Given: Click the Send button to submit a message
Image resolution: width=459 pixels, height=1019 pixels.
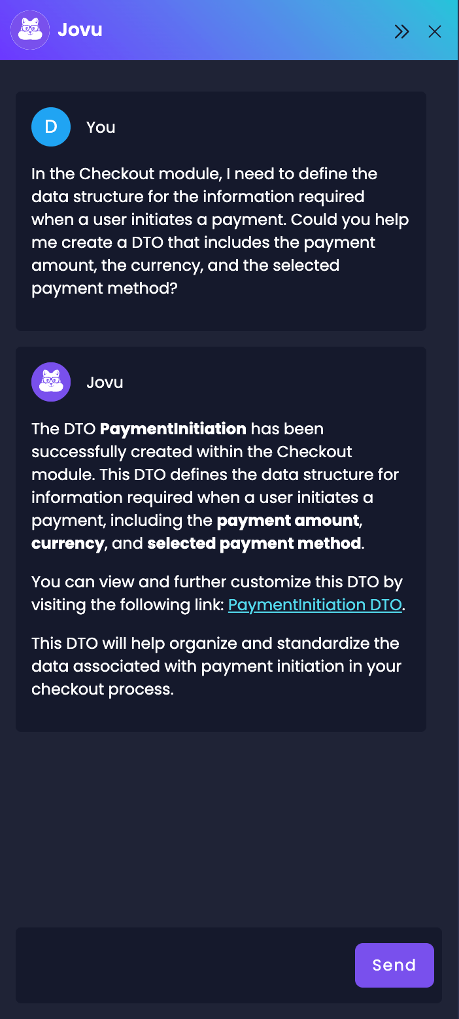Looking at the screenshot, I should point(394,965).
